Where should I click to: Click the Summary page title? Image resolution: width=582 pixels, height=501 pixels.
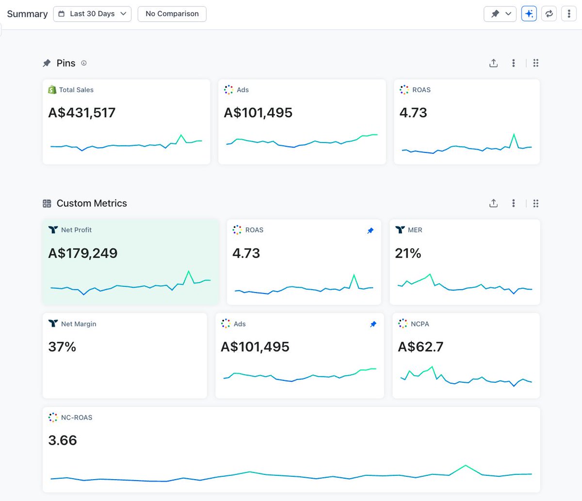[27, 14]
